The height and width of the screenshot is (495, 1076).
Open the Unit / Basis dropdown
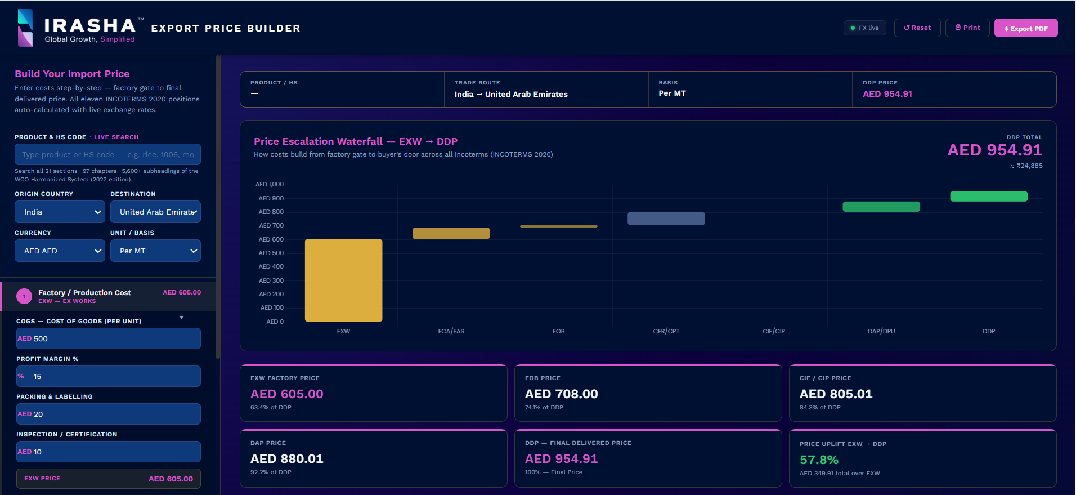point(155,251)
